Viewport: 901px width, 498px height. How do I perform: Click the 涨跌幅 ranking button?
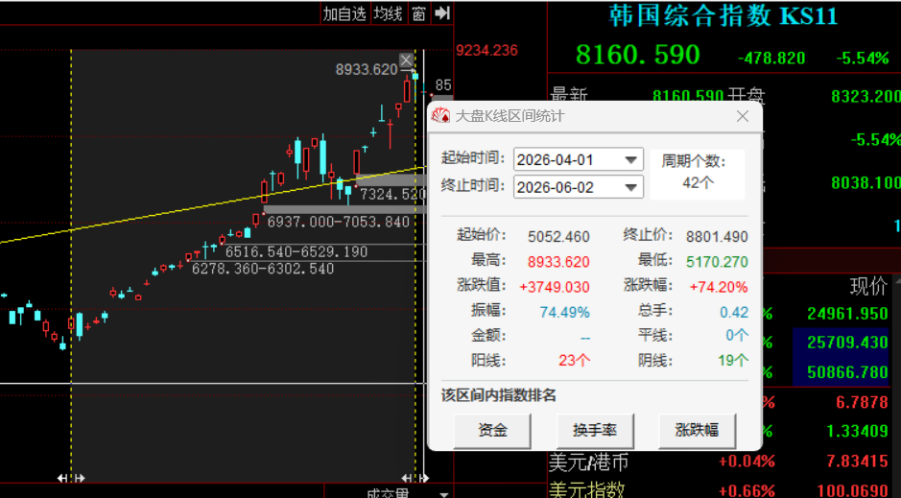pyautogui.click(x=697, y=430)
